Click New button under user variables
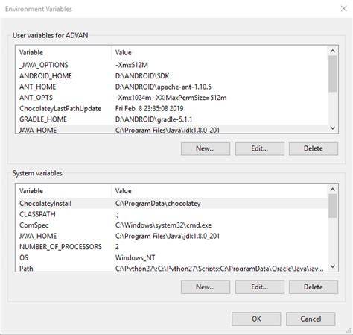This screenshot has height=335, width=353. (206, 148)
